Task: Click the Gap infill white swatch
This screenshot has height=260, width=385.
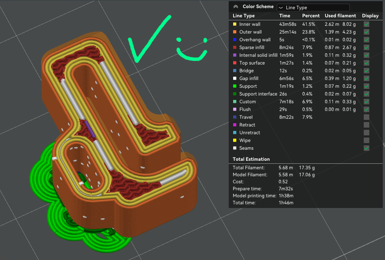Action: pyautogui.click(x=235, y=79)
